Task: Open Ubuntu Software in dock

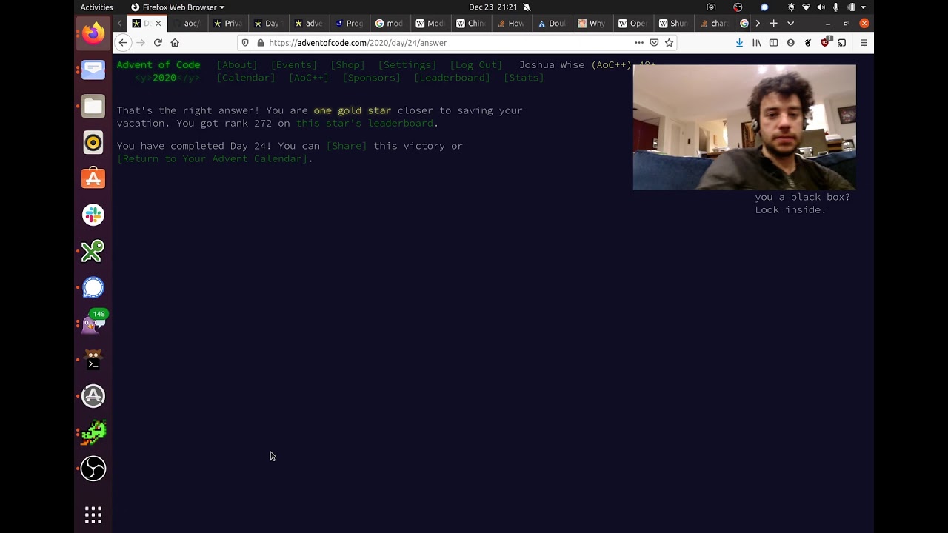Action: tap(93, 178)
